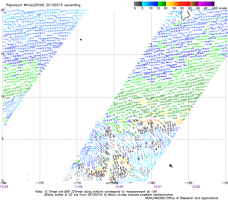Click the dark purple 45-50 knots color segment
Viewport: 228px width, 200px height.
210,4
